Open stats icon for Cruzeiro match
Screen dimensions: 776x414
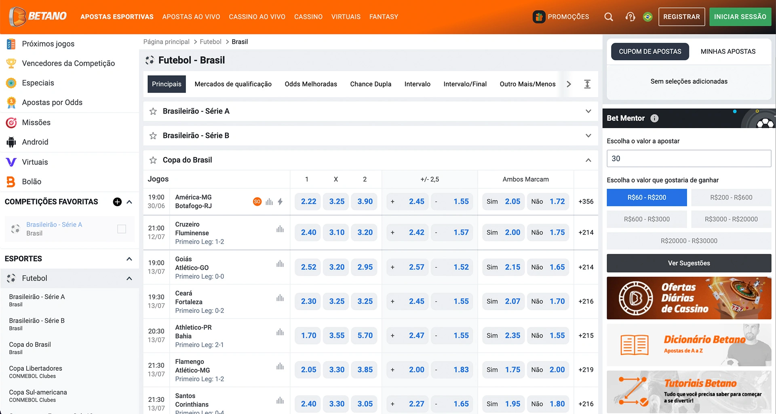(x=280, y=229)
